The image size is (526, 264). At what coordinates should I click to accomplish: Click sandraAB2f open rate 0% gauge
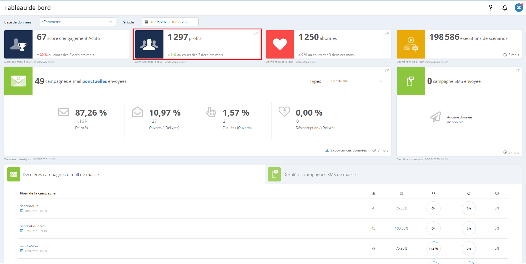coord(434,208)
